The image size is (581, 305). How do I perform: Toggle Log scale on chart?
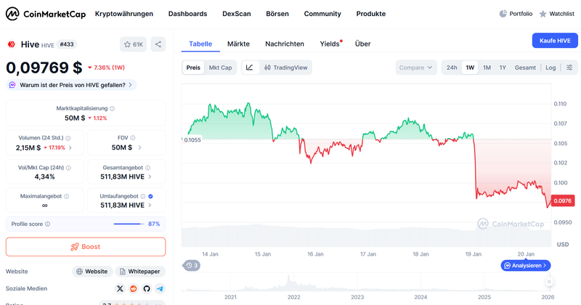point(550,68)
